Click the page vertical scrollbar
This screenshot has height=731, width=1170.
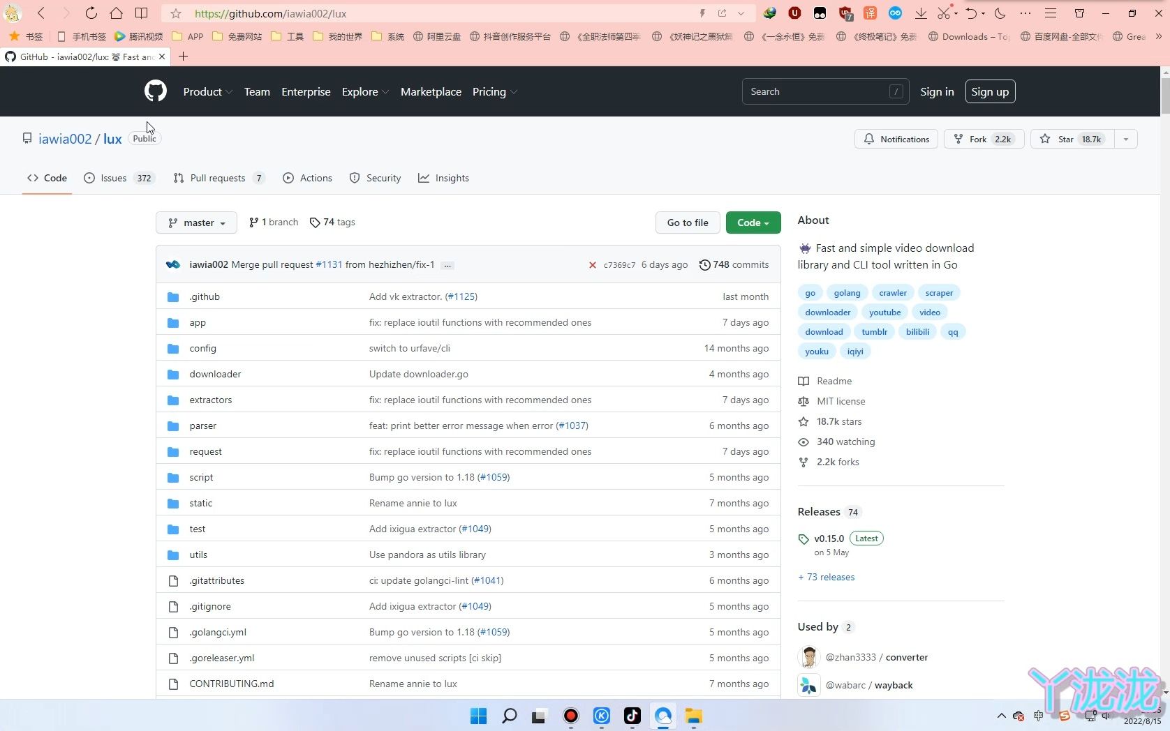point(1164,97)
